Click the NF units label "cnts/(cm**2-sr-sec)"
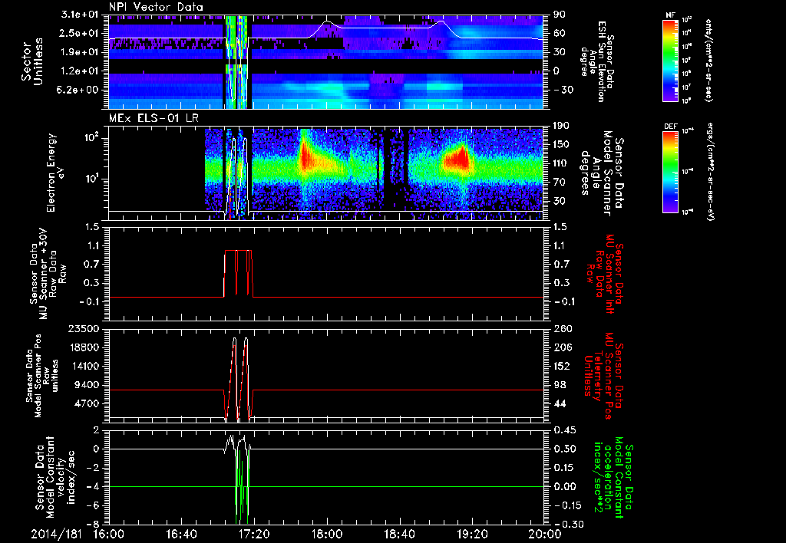The image size is (786, 543). pos(708,60)
